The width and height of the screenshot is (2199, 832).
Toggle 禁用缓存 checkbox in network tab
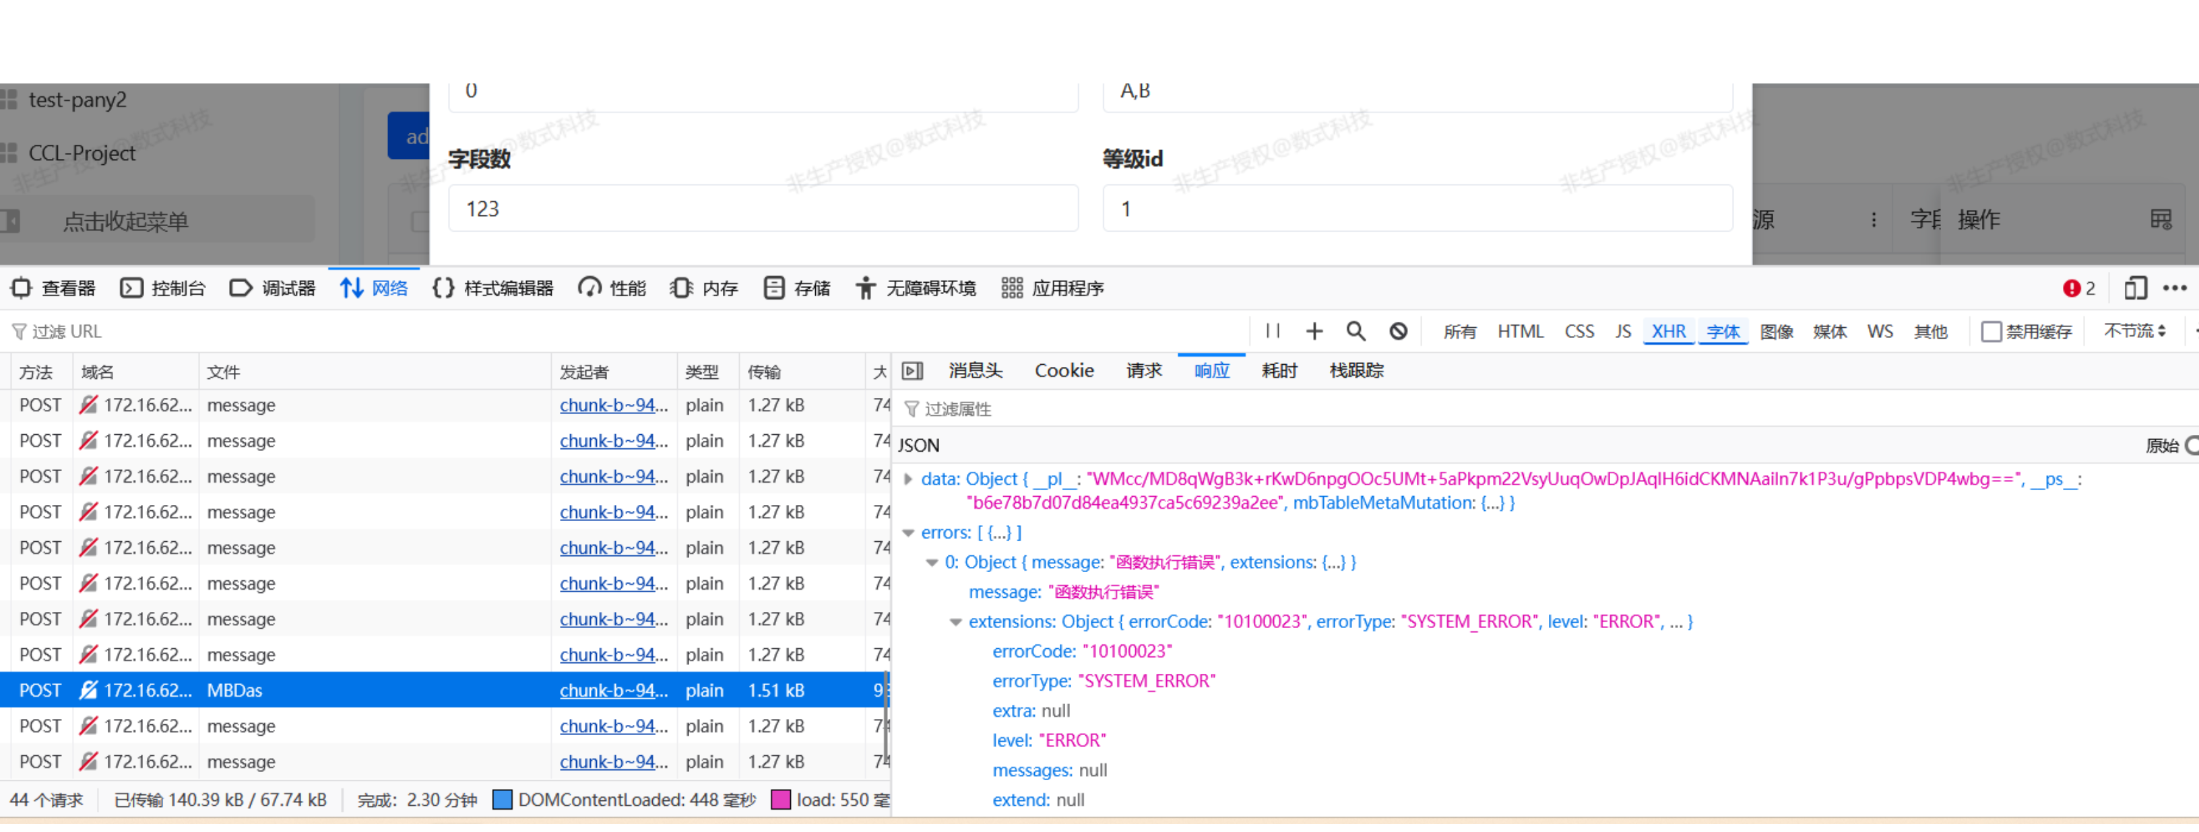pyautogui.click(x=1989, y=331)
